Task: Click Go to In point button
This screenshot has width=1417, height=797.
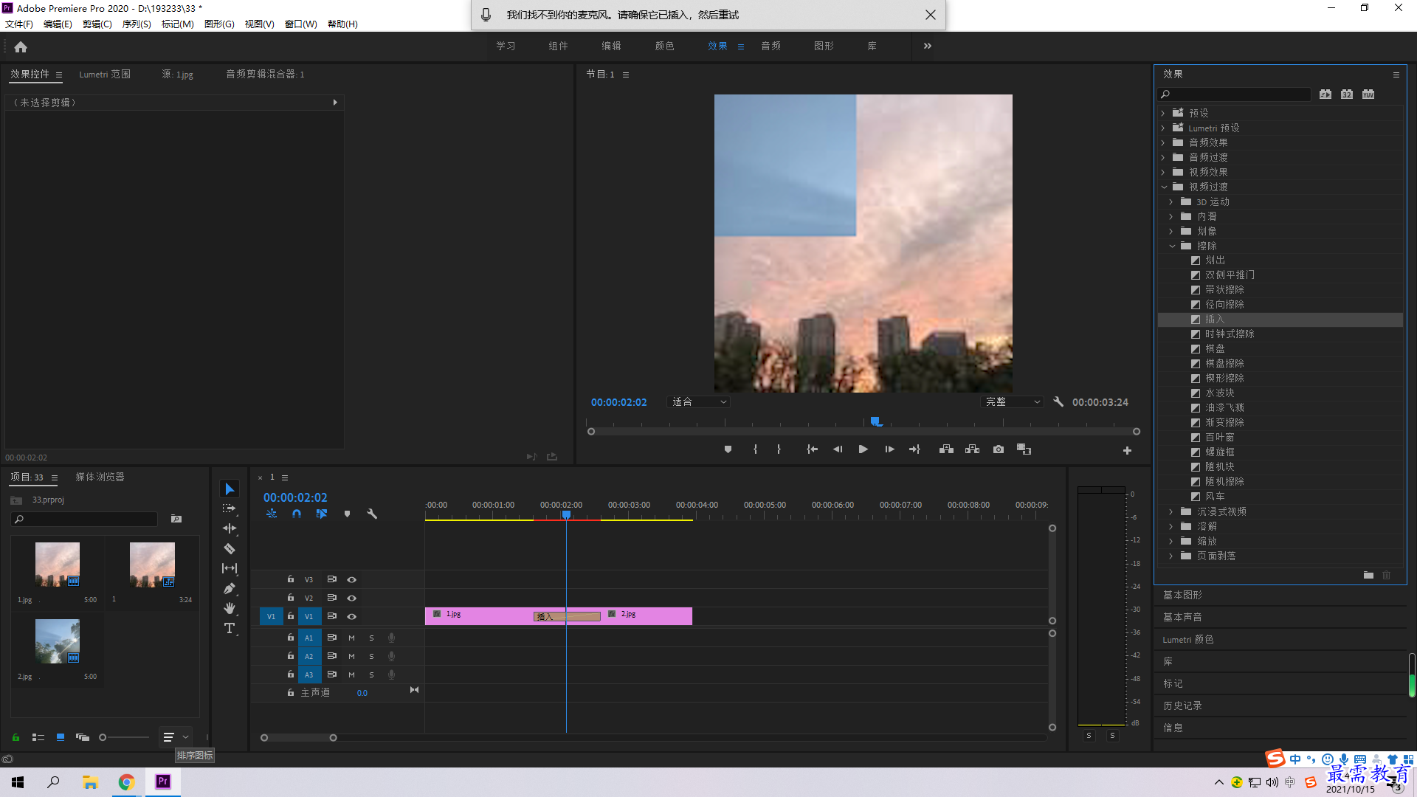Action: (812, 449)
